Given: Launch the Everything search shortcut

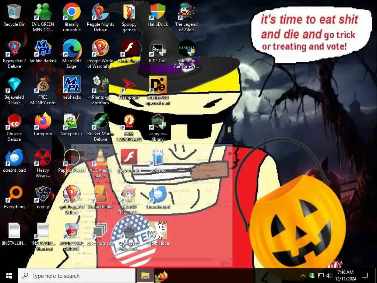Looking at the screenshot, I should coord(14,198).
